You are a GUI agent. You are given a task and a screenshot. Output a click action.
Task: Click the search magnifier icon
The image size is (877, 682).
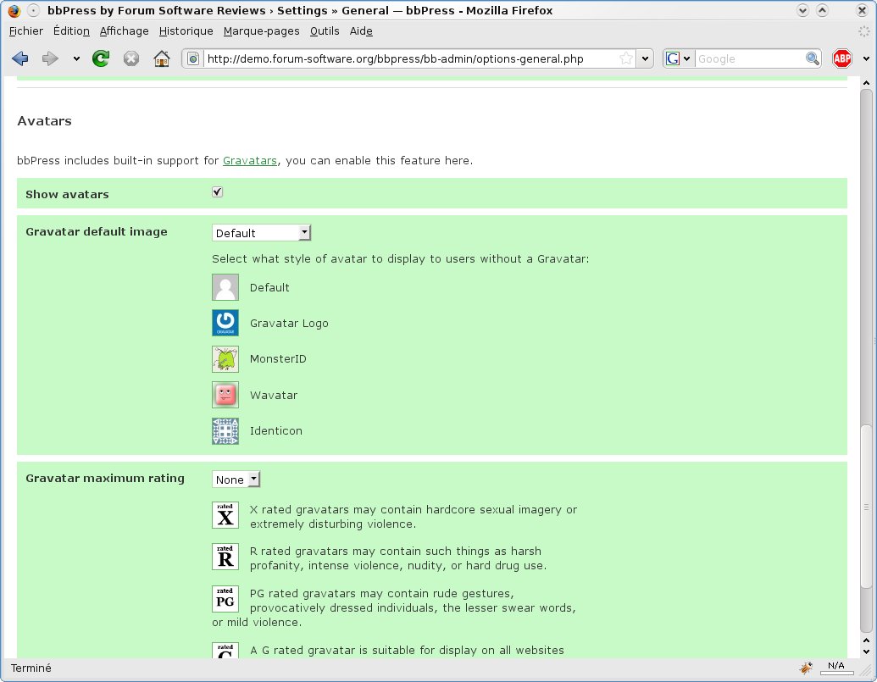[812, 58]
